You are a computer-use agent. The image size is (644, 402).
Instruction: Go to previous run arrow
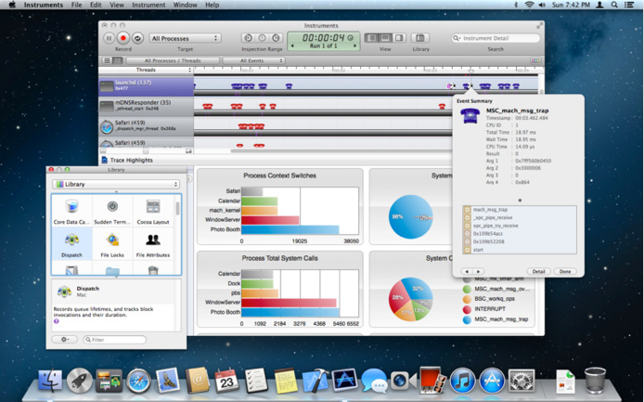(x=292, y=45)
